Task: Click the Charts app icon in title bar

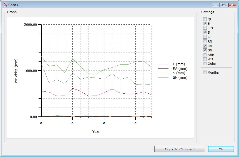Action: (x=5, y=5)
